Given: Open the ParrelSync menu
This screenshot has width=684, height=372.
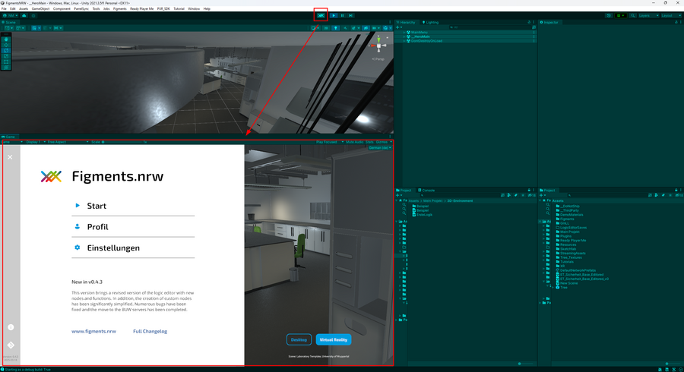Looking at the screenshot, I should click(81, 8).
